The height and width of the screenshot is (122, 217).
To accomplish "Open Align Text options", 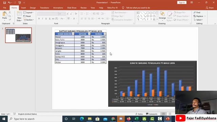I will (118, 16).
